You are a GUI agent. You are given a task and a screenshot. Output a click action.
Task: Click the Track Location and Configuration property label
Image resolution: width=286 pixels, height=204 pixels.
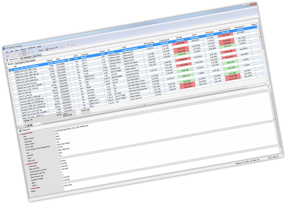point(38,148)
